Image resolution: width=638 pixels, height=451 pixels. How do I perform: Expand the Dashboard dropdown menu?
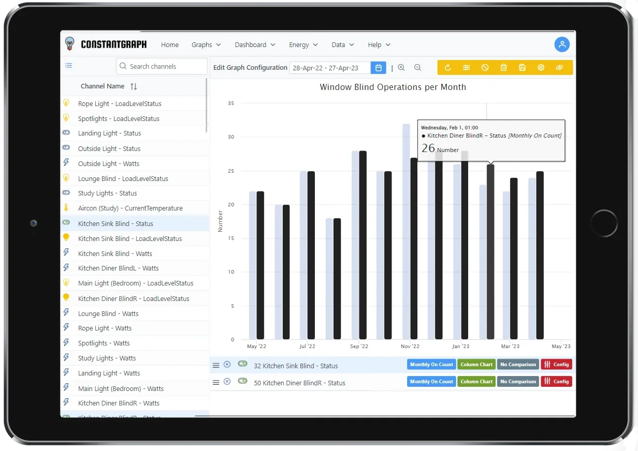(x=255, y=45)
